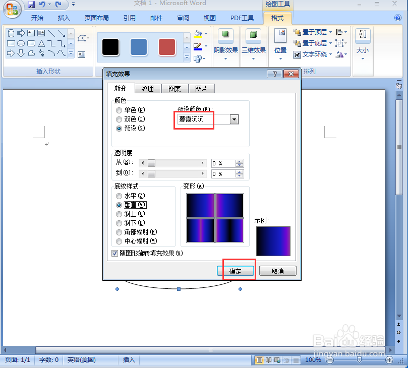The image size is (408, 368).
Task: Select the triangle shape
Action: [x=42, y=43]
